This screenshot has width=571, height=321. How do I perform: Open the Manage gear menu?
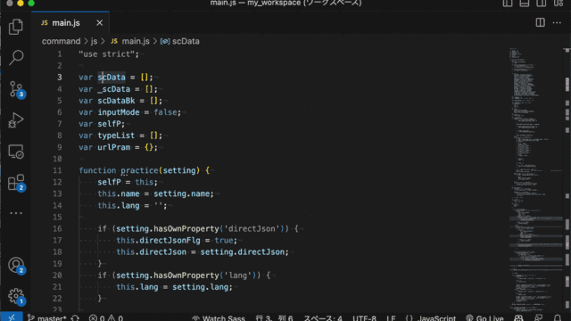(x=16, y=296)
